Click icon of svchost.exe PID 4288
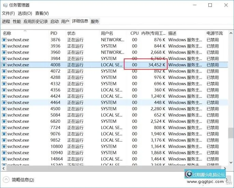Image resolution: width=234 pixels, height=188 pixels. click(x=4, y=77)
